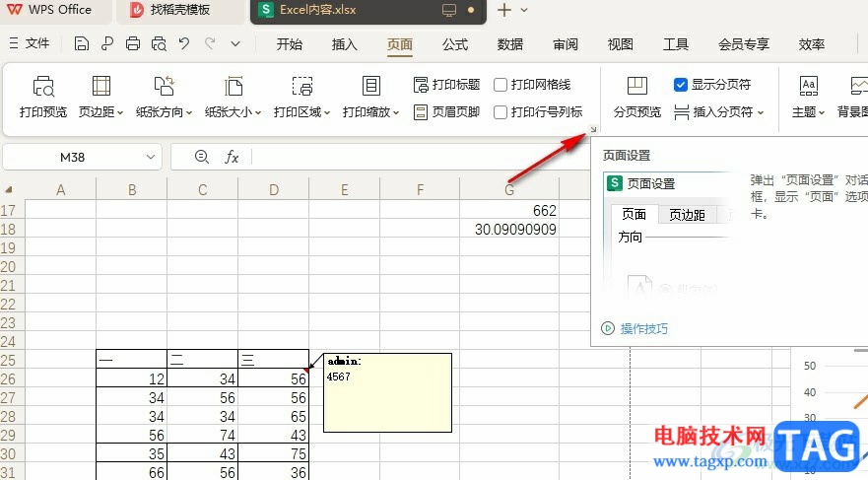This screenshot has width=868, height=480.
Task: Open the 主题 dropdown
Action: coord(808,97)
